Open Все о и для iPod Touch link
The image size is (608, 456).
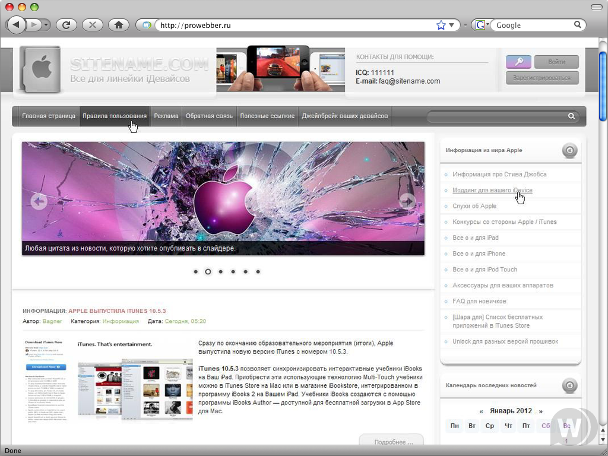pos(484,270)
